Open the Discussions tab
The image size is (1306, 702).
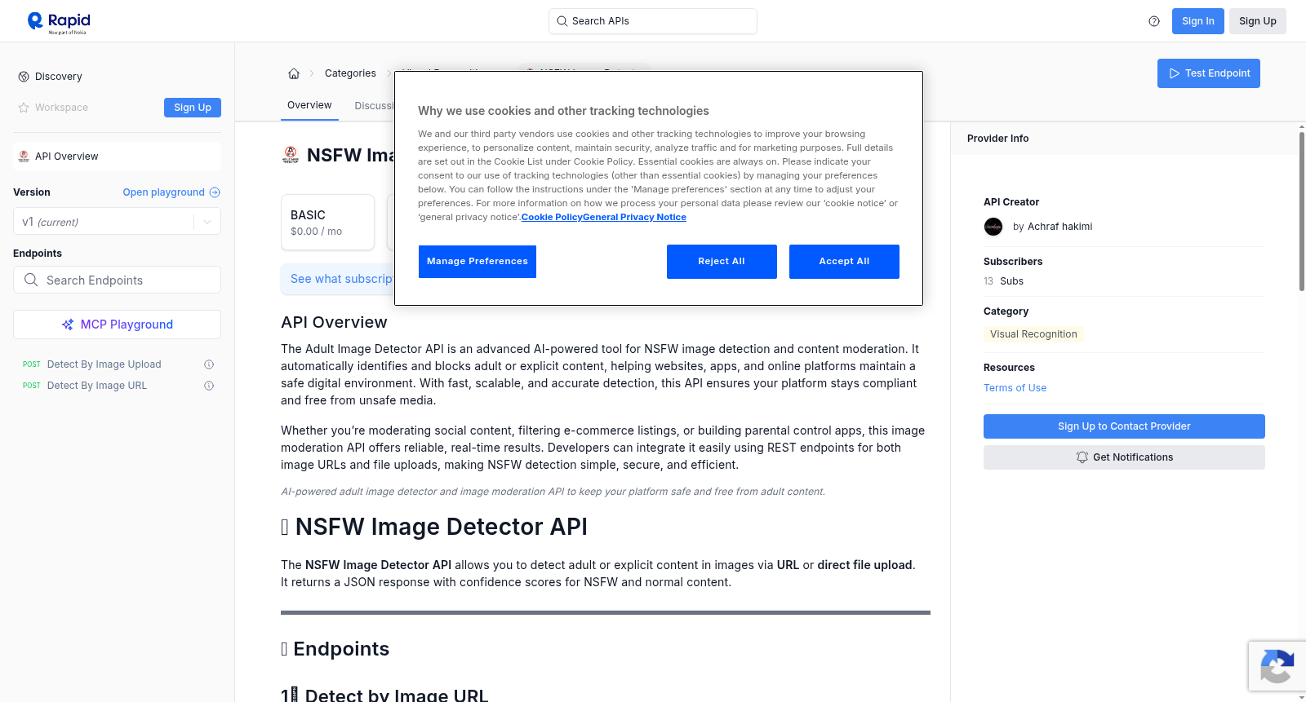pyautogui.click(x=374, y=106)
